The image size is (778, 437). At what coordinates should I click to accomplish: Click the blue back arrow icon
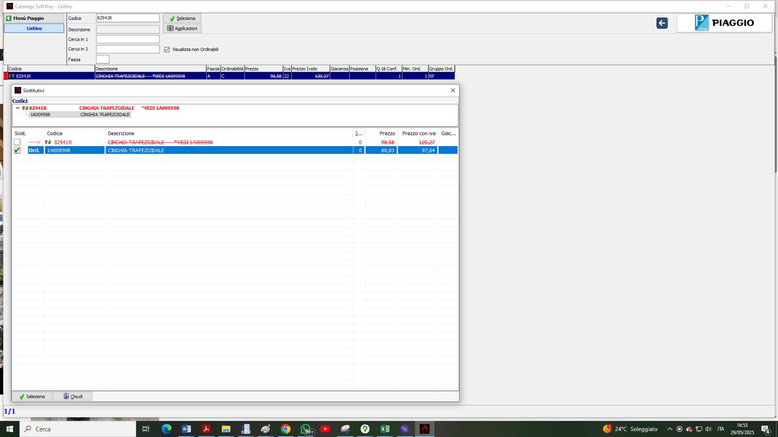[x=662, y=23]
